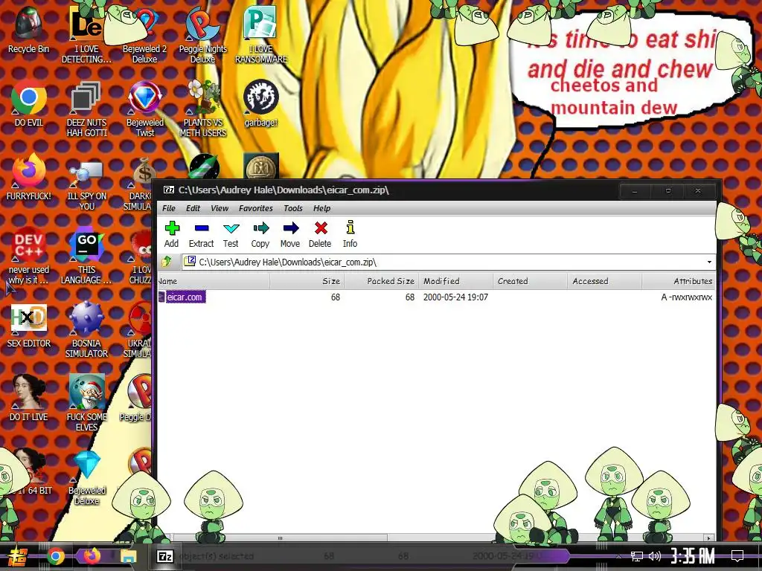
Task: Select the Chrome icon labeled DO EVIL
Action: [29, 104]
